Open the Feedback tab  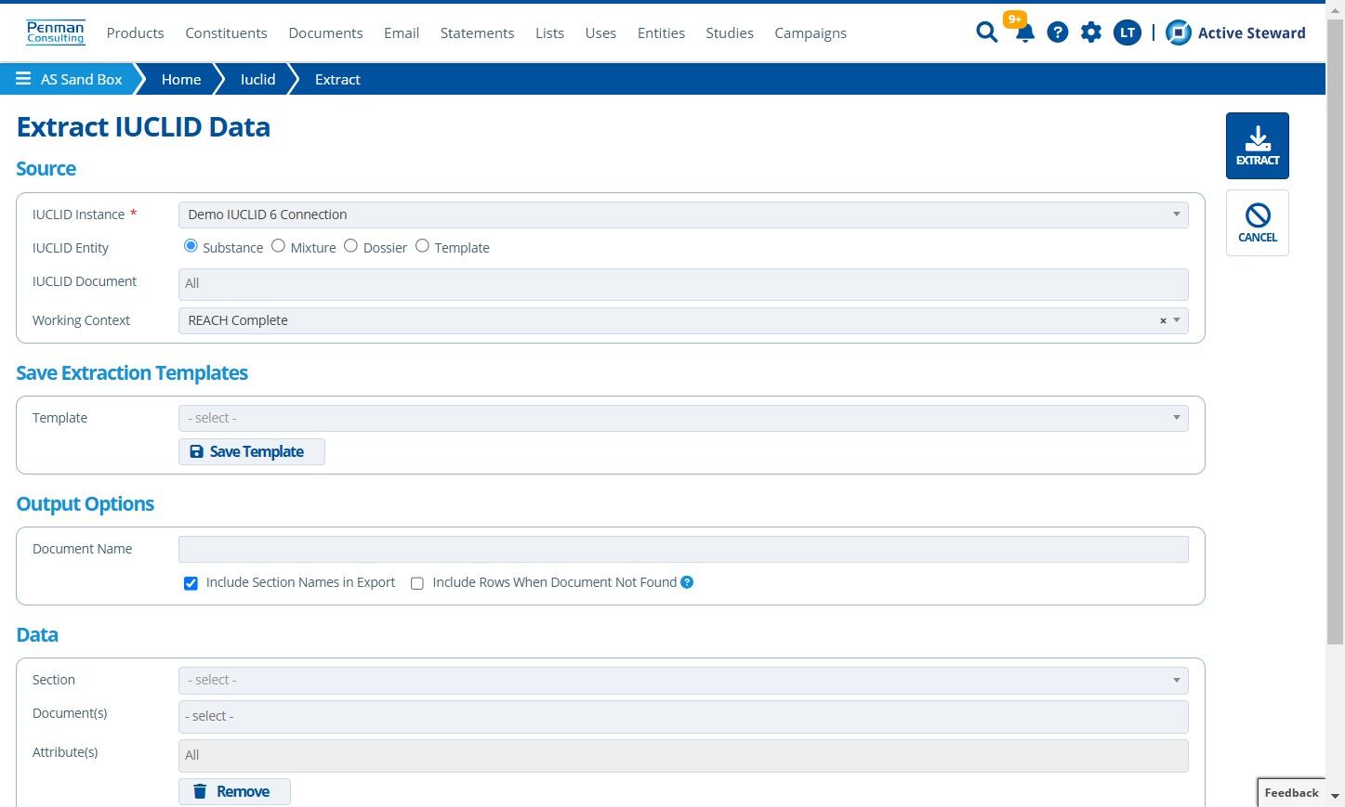point(1291,792)
